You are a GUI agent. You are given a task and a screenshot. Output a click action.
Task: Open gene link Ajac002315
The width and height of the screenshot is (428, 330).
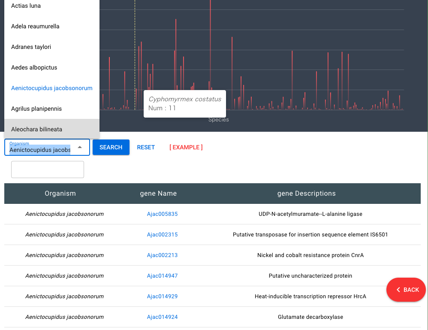(x=162, y=234)
